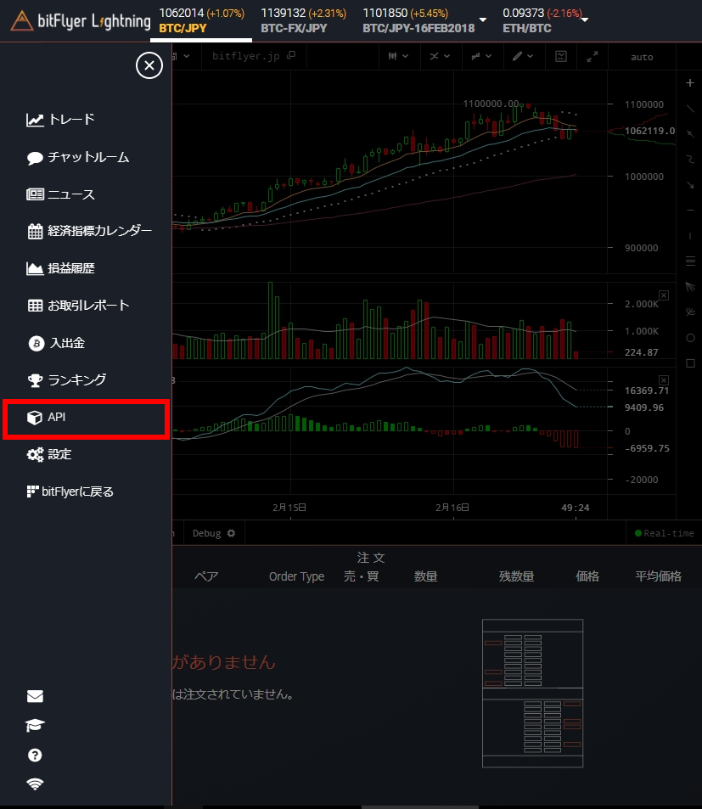Select the parallel horizontal lines tool
The image size is (702, 809).
690,261
